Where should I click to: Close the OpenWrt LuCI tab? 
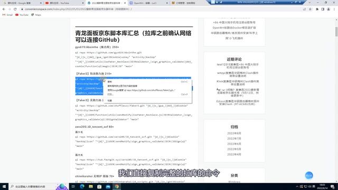167,3
